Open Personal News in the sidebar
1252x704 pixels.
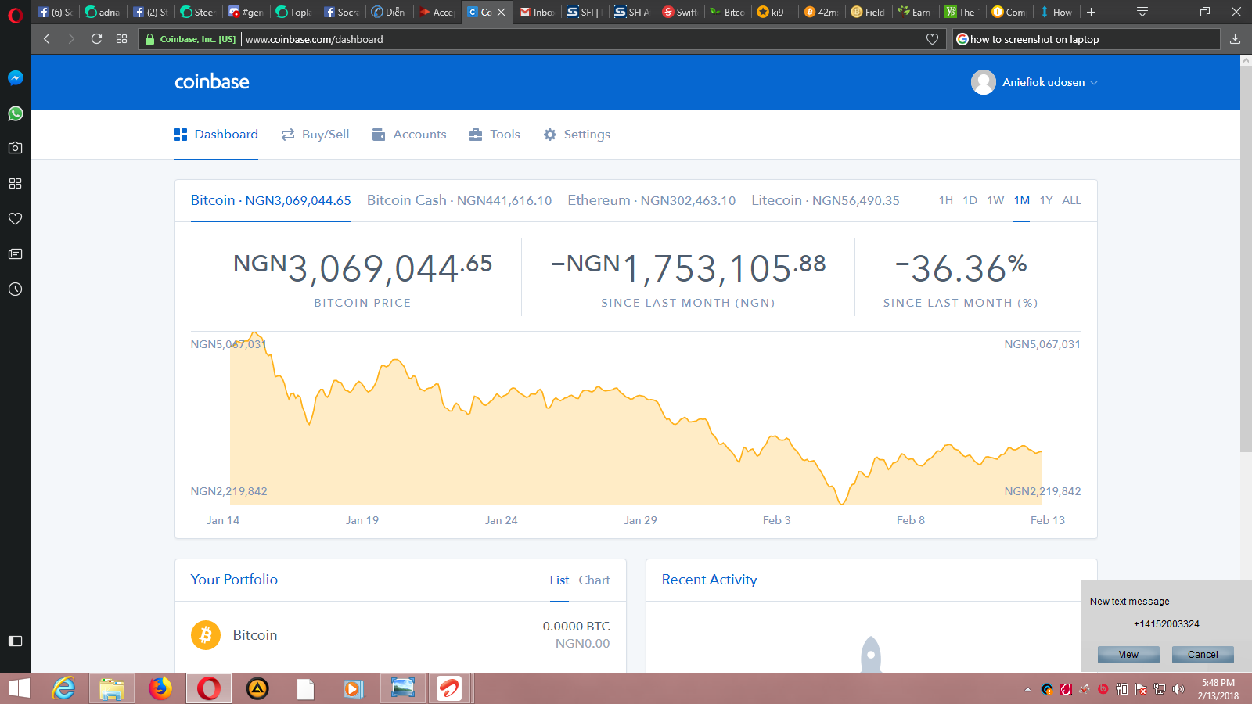tap(15, 253)
